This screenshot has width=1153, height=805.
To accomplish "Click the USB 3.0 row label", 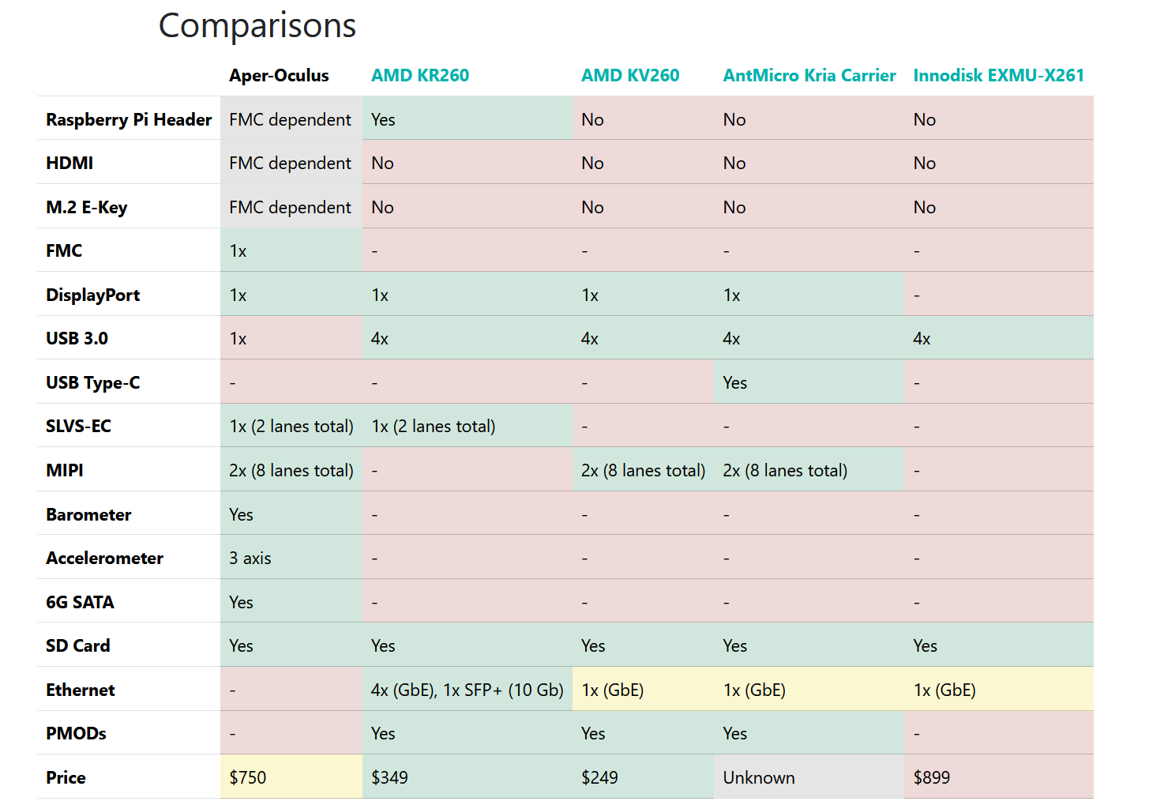I will 77,338.
